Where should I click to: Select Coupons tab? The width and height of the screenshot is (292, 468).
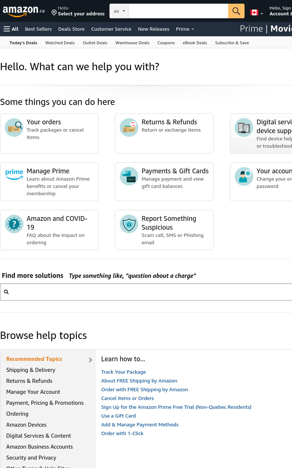(x=166, y=43)
